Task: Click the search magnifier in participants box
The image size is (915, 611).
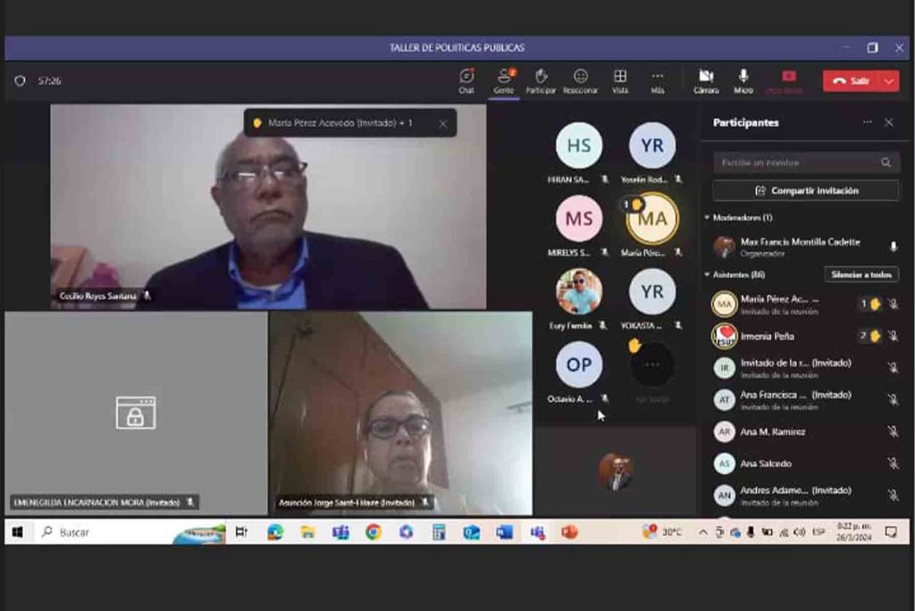Action: (886, 163)
